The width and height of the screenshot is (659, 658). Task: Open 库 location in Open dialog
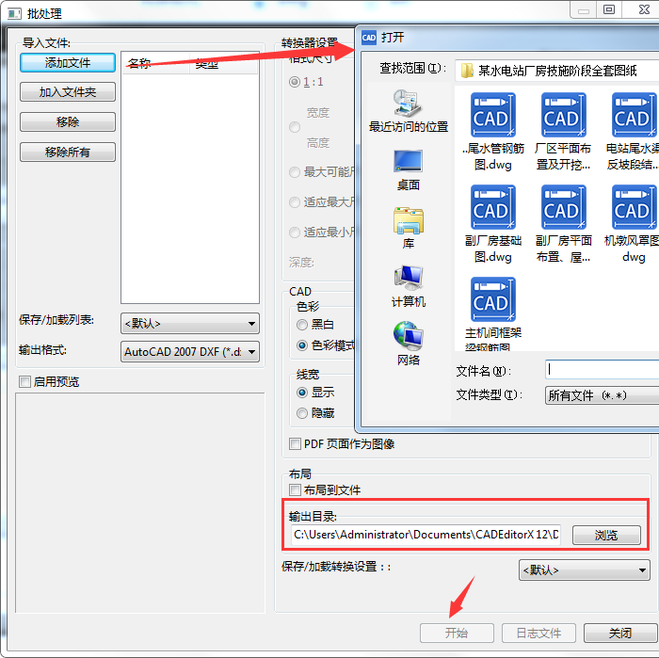coord(408,228)
